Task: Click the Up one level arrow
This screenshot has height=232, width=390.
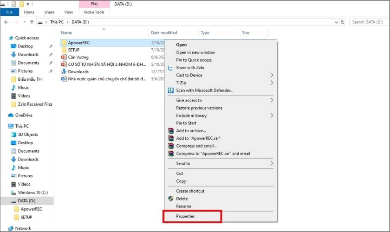Action: (x=32, y=22)
